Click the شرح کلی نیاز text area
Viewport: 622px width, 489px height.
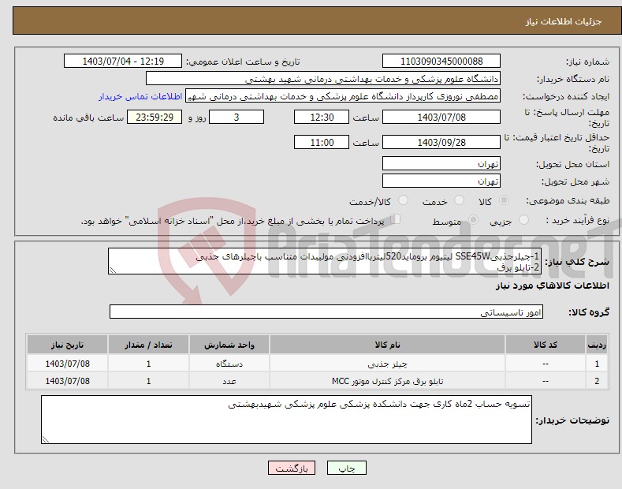point(325,261)
